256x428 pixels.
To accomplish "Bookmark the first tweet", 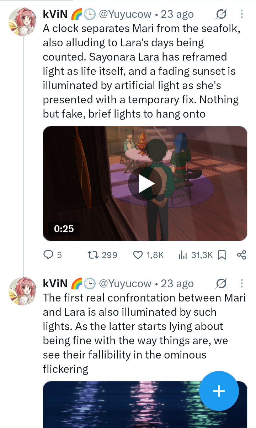I will (x=222, y=255).
